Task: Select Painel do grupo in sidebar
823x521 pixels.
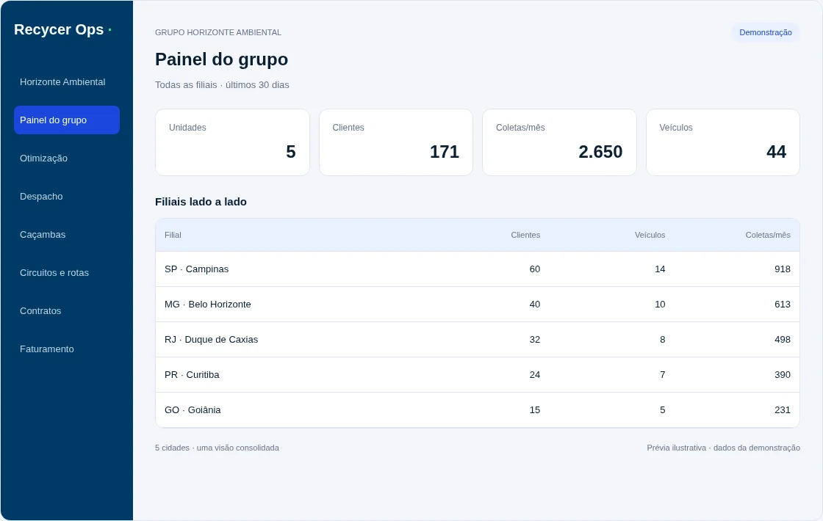Action: (67, 120)
